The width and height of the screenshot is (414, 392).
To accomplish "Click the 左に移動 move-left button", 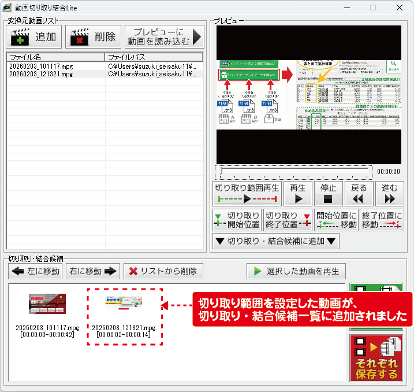I will coord(35,271).
